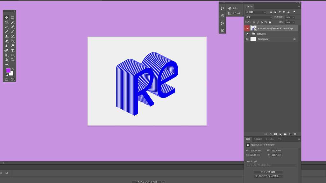Viewport: 326px width, 183px height.
Task: Prevent auto-nesting in artboards lock
Action: 266,22
